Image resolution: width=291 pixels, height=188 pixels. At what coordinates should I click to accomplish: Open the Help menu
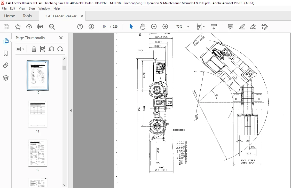point(57,9)
